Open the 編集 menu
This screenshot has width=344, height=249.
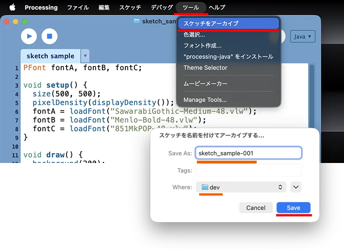point(104,7)
